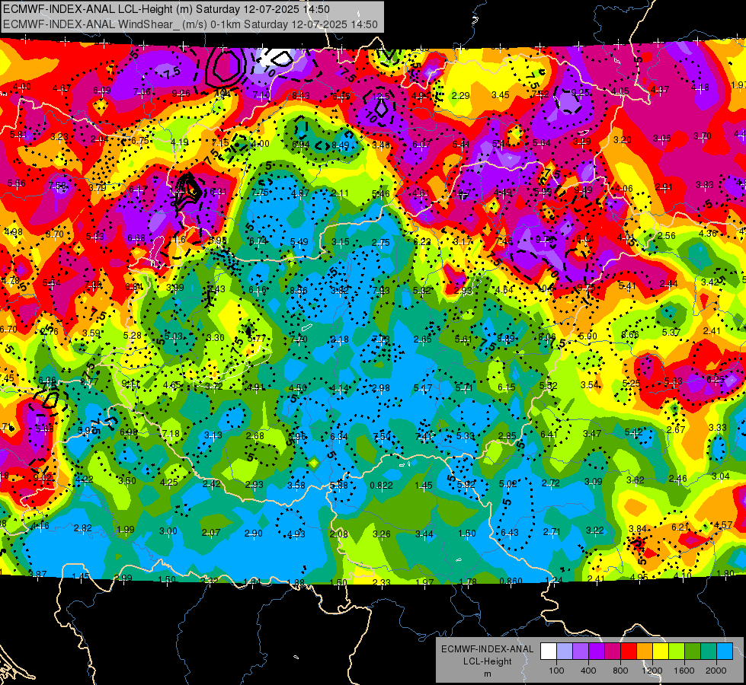Click the grid value 2.11
Image resolution: width=746 pixels, height=685 pixels.
click(340, 193)
